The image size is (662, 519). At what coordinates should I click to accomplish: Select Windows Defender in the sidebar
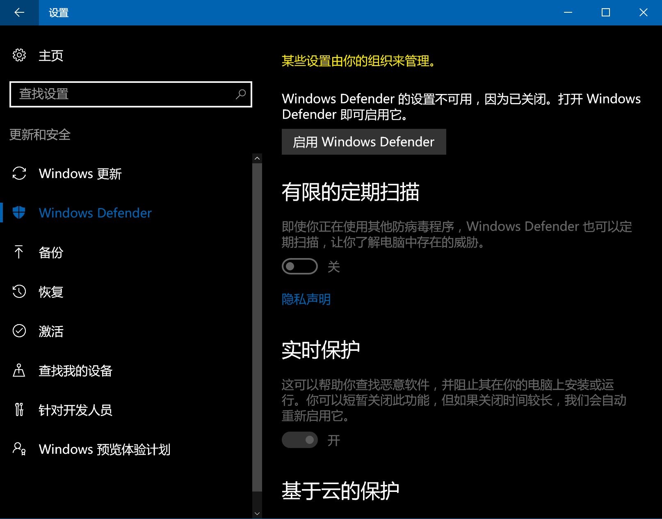(x=95, y=213)
